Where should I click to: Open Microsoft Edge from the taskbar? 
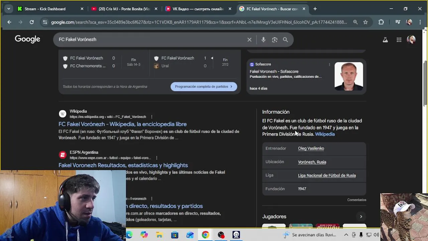click(129, 235)
